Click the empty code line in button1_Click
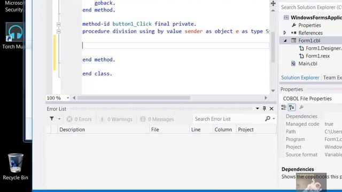 (175, 45)
